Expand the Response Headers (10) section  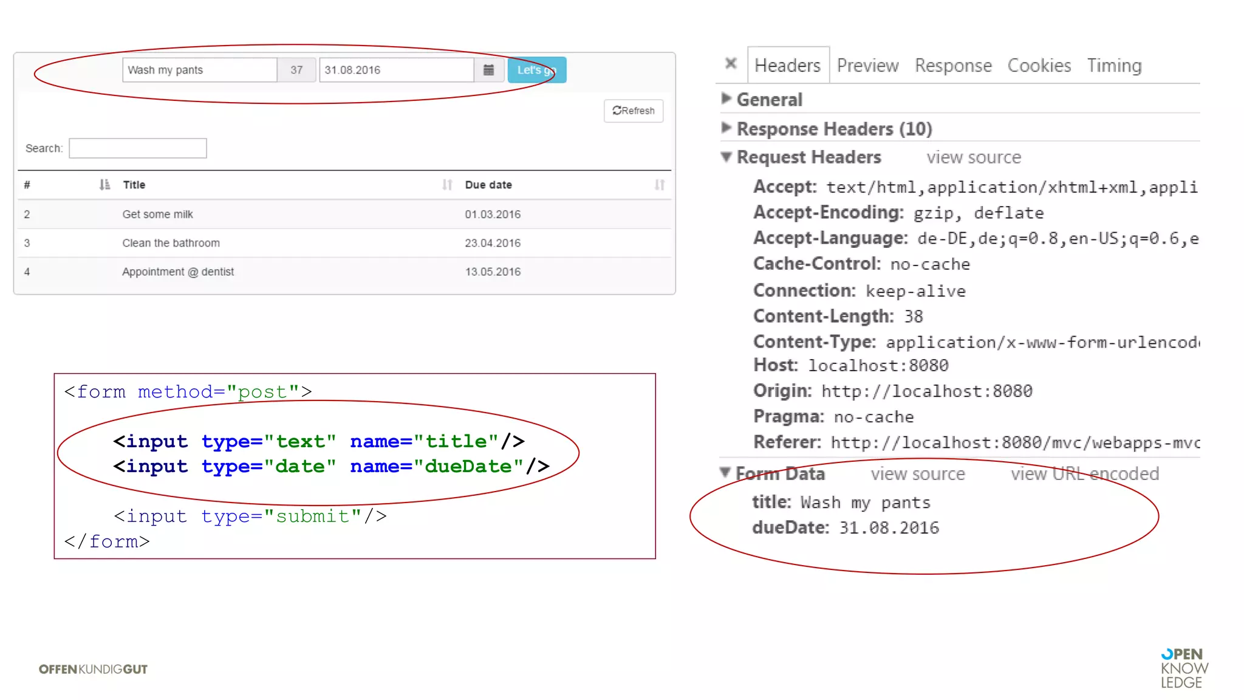tap(726, 128)
